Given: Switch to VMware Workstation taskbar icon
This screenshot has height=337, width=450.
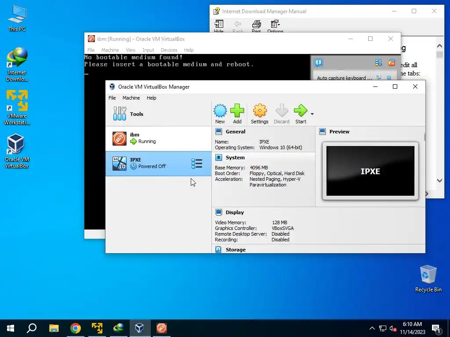Looking at the screenshot, I should coord(97,328).
